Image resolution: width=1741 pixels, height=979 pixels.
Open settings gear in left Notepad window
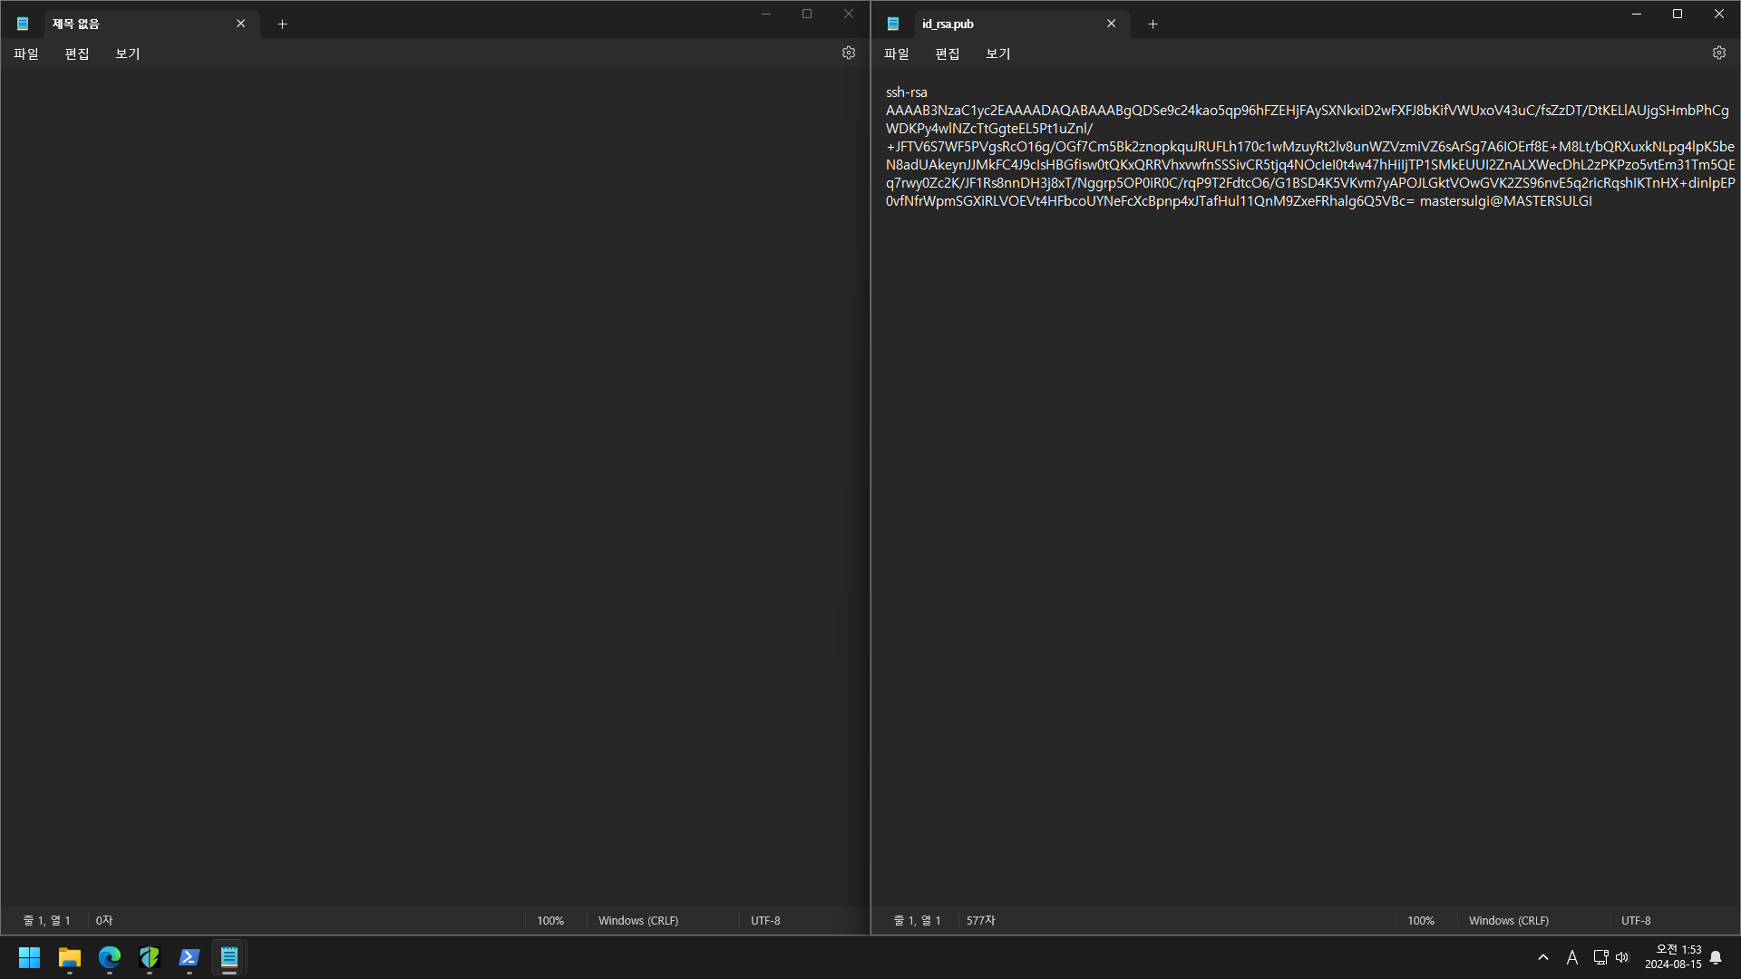pyautogui.click(x=848, y=53)
